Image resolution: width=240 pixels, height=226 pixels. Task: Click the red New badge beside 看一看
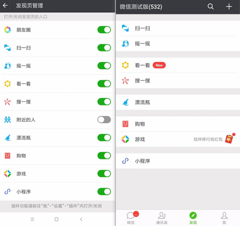pyautogui.click(x=159, y=65)
